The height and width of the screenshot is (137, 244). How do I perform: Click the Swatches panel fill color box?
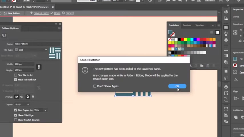170,32
